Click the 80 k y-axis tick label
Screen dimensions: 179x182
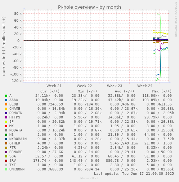[x=18, y=13]
